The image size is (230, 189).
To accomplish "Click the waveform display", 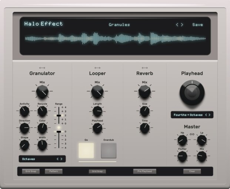I will coord(115,39).
